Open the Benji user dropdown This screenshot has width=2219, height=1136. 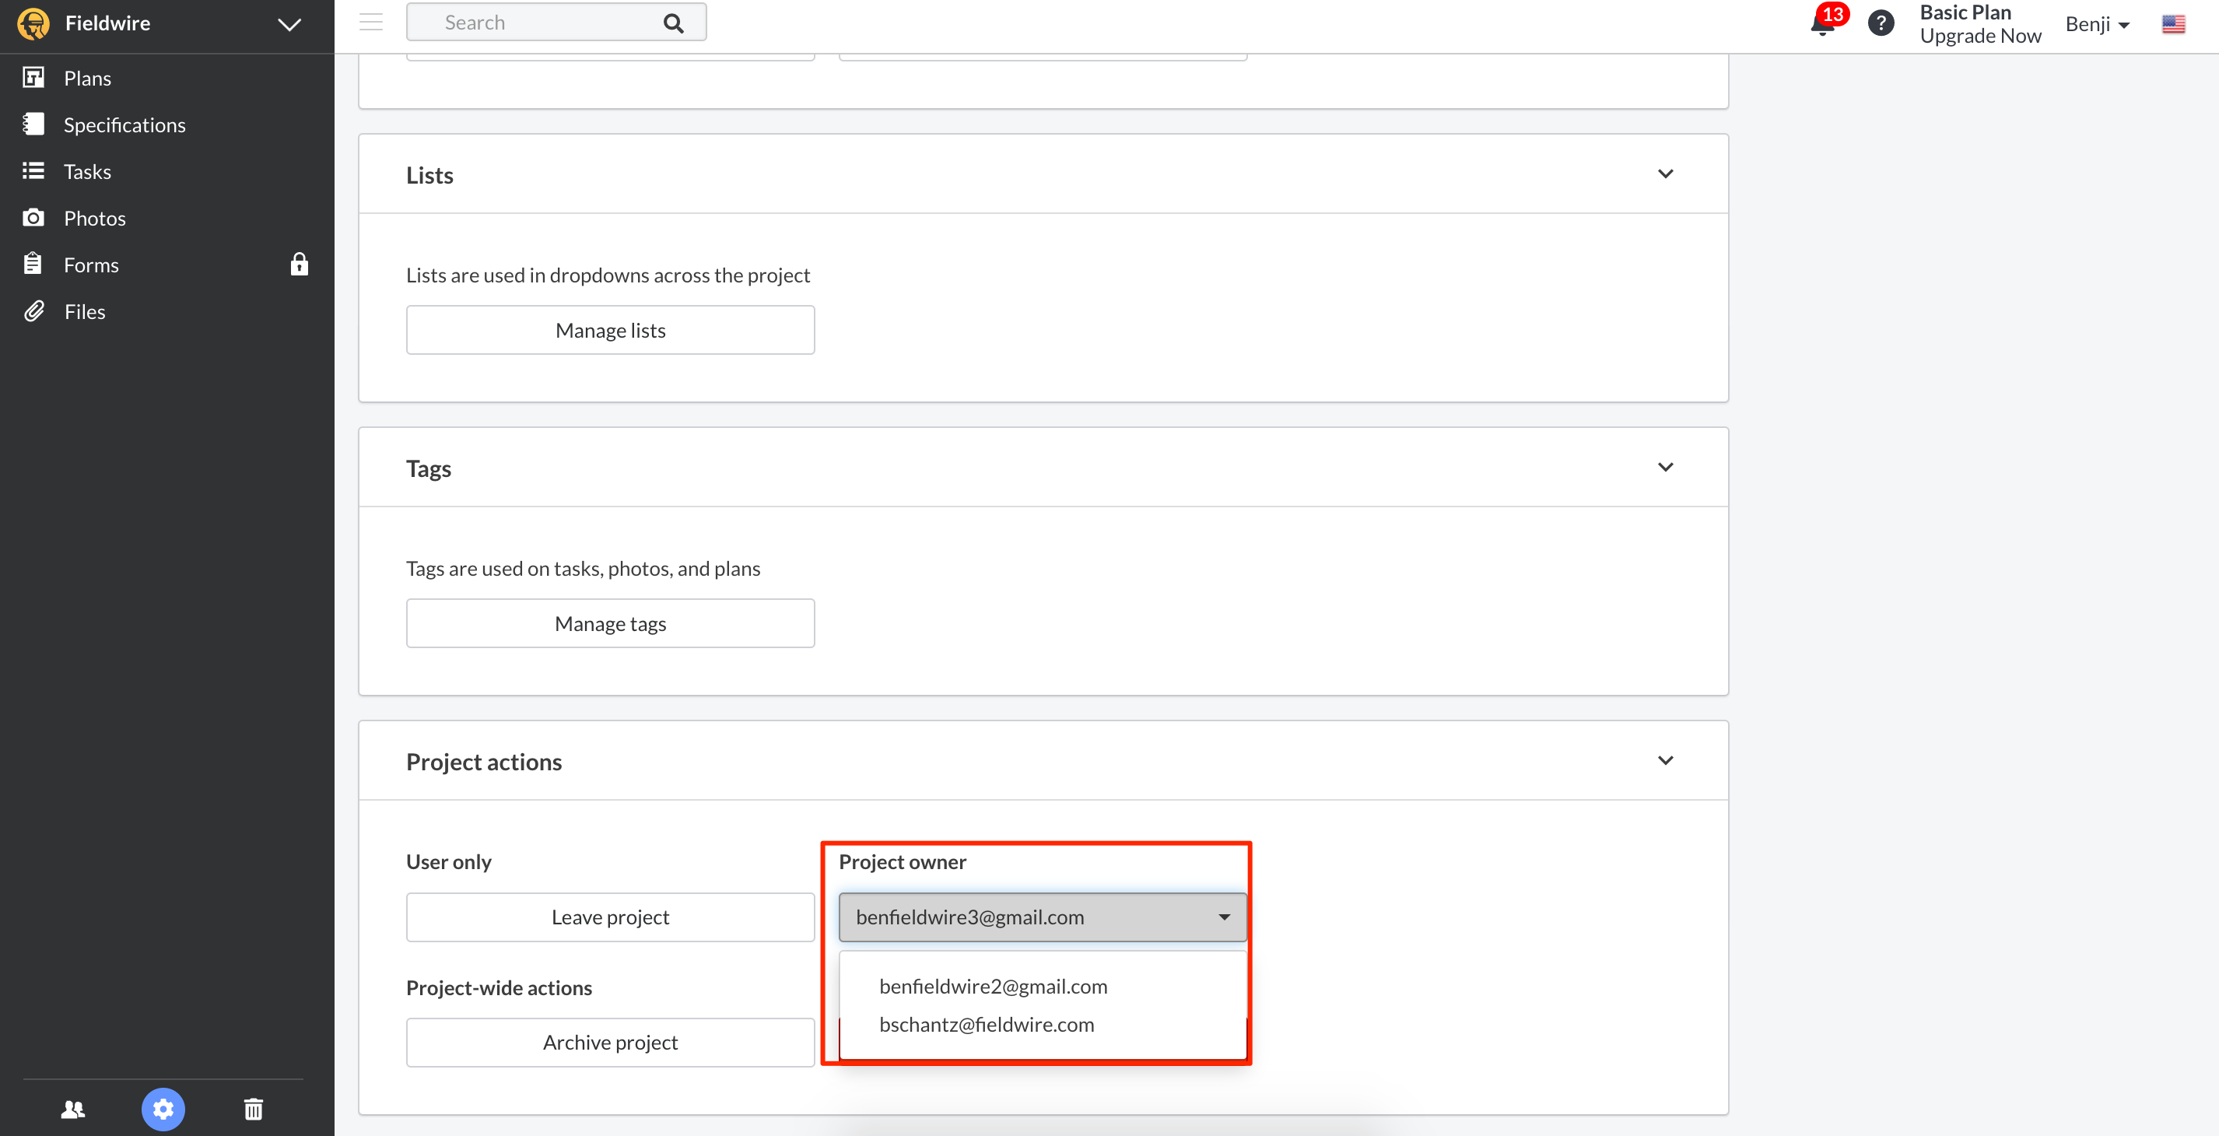[2097, 24]
